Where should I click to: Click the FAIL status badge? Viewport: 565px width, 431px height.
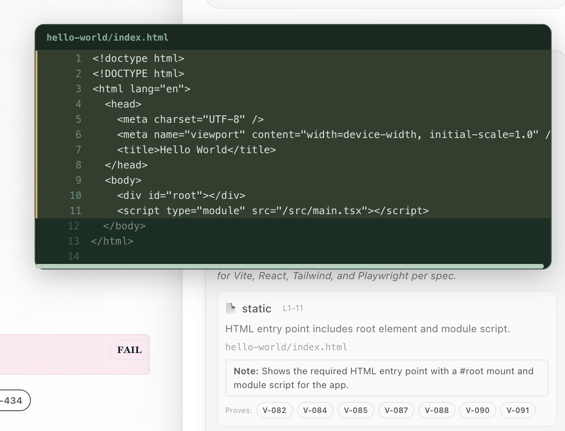click(x=129, y=350)
